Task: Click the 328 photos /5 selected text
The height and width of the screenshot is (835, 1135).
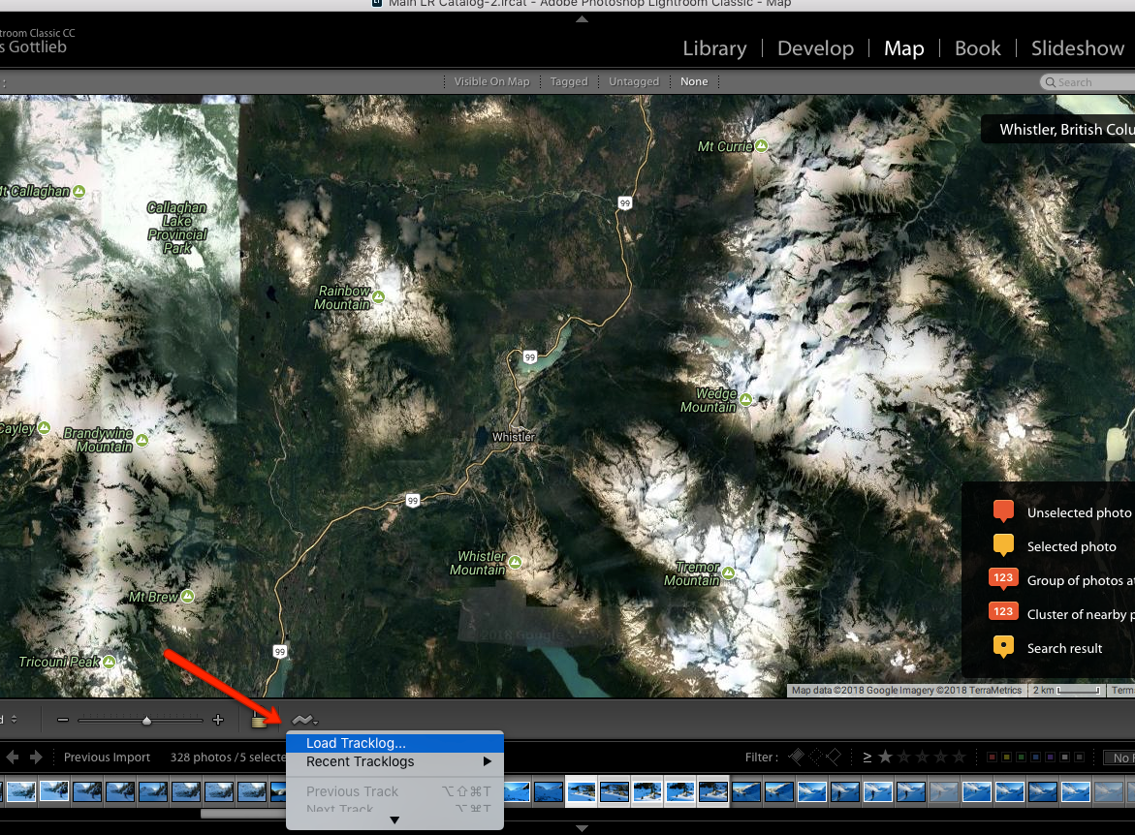Action: (x=228, y=758)
